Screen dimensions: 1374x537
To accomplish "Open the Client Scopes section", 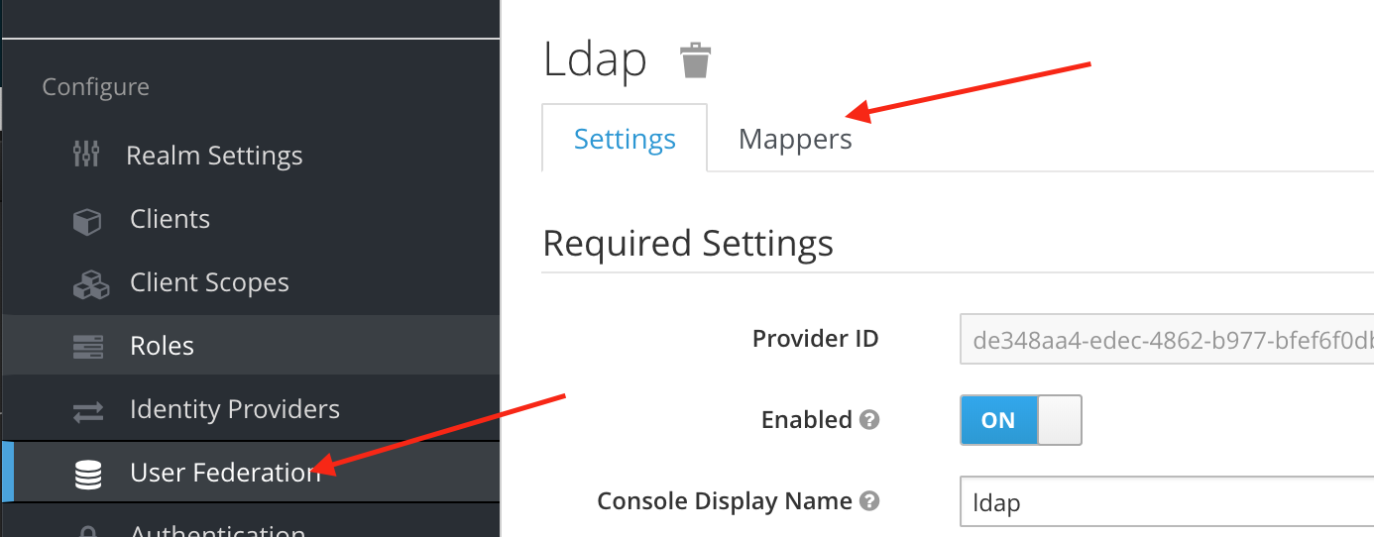I will [209, 282].
